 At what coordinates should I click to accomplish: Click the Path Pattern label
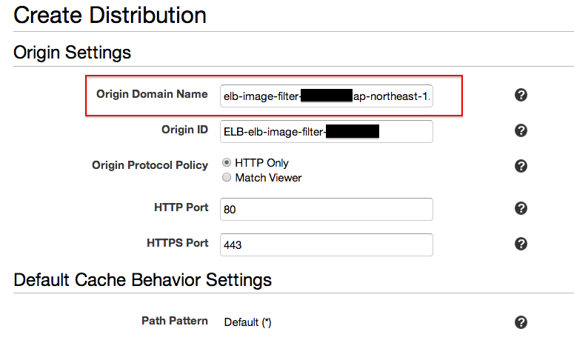(175, 321)
